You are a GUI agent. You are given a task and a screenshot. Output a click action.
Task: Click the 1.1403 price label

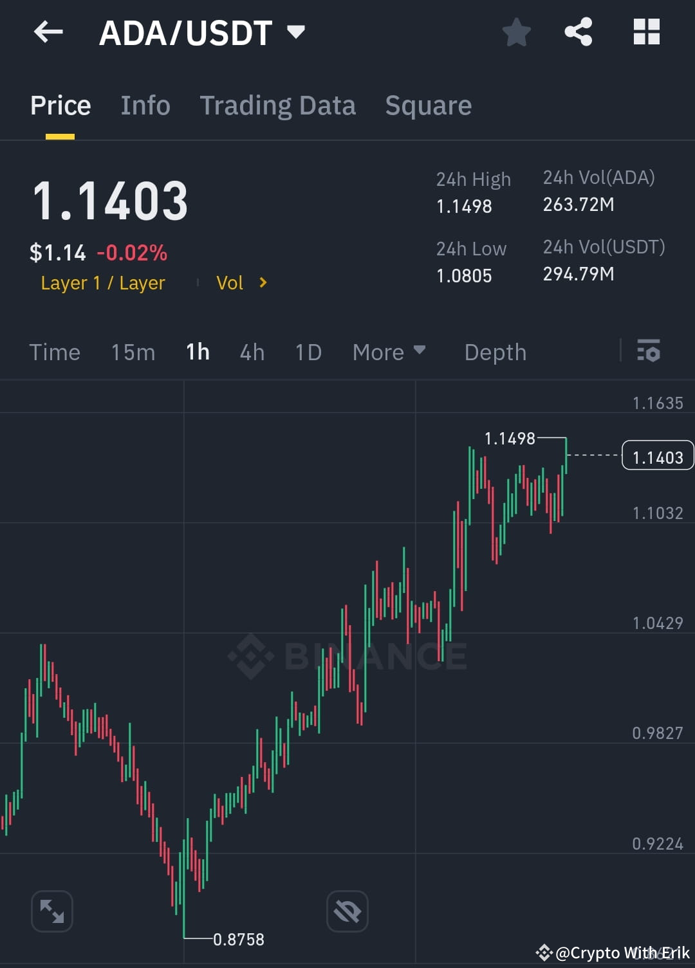pos(658,455)
